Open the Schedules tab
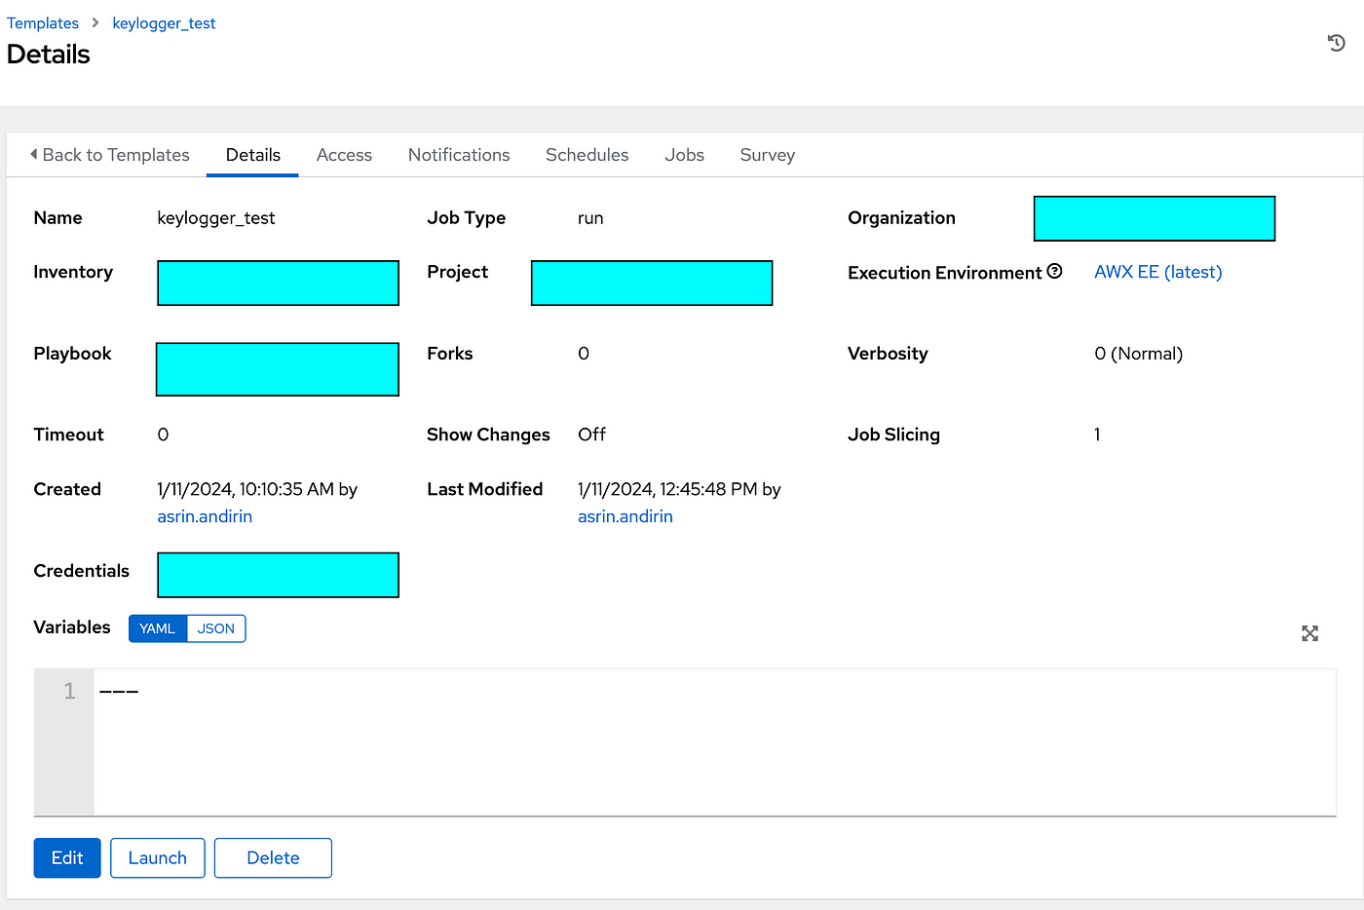1364x910 pixels. (x=587, y=155)
